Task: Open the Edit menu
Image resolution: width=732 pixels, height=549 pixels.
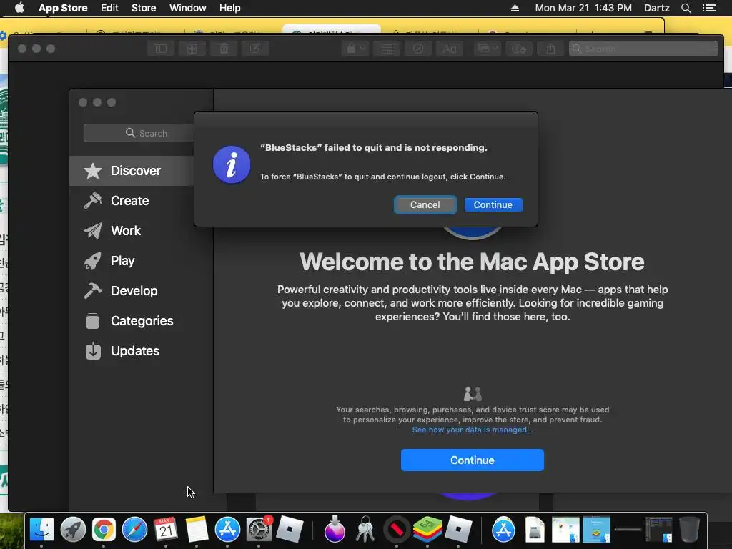Action: (x=109, y=8)
